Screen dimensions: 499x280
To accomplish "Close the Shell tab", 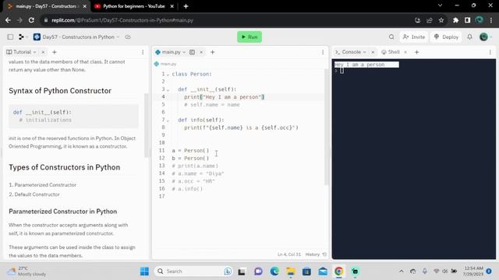I will coord(405,52).
